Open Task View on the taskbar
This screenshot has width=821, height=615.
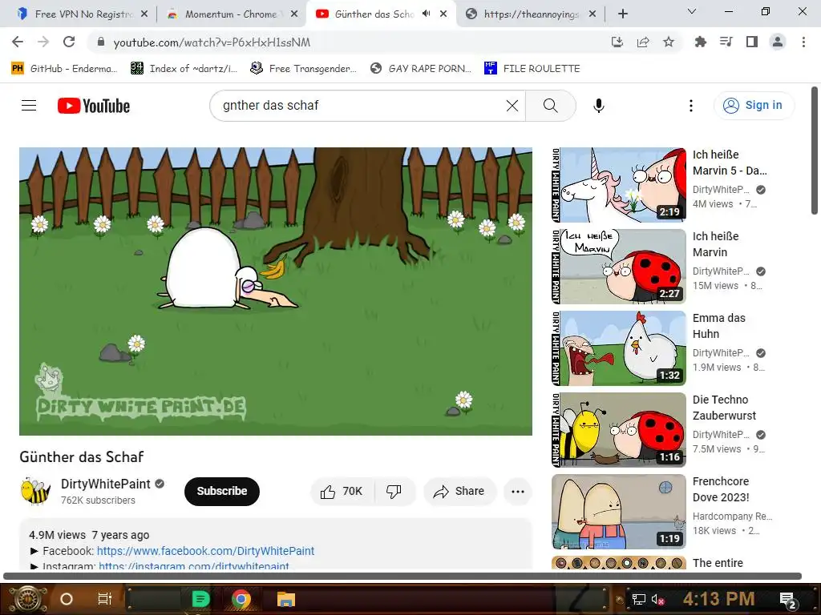(x=105, y=599)
